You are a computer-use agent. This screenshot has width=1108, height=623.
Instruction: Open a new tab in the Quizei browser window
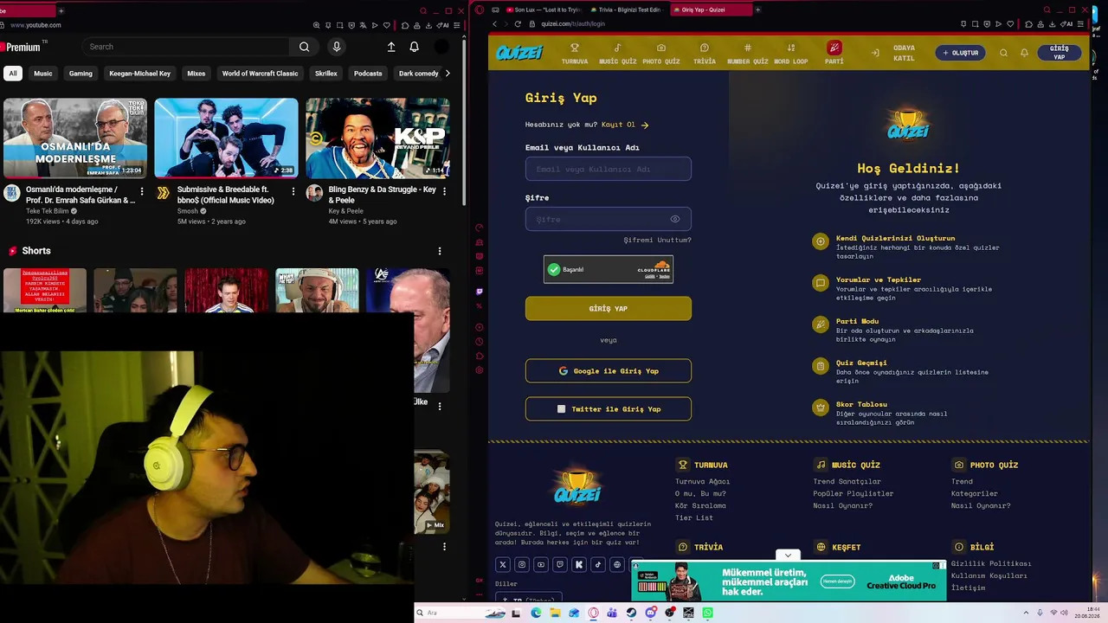pos(757,10)
